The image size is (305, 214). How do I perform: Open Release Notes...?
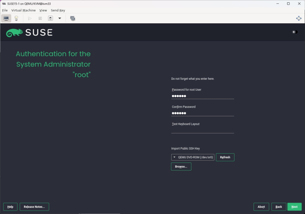[x=34, y=207]
